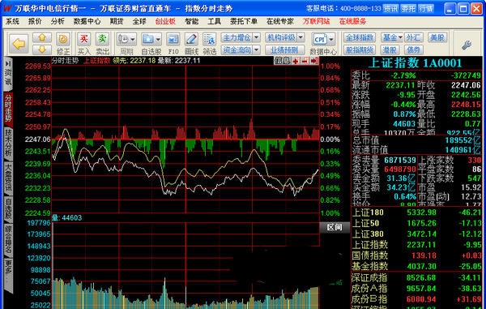Click the 周期 period clock icon

(x=123, y=39)
